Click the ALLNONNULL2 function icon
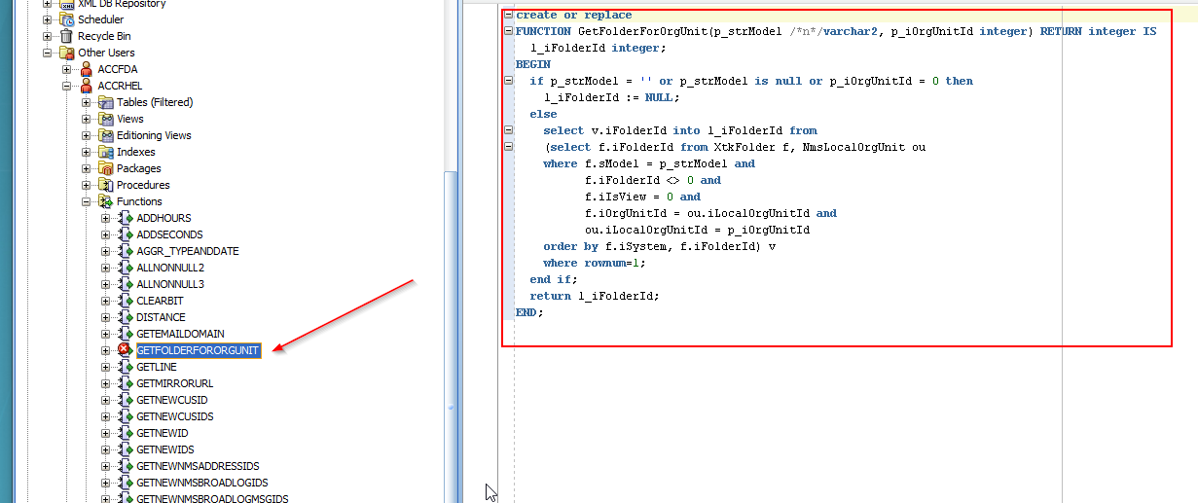 point(126,268)
